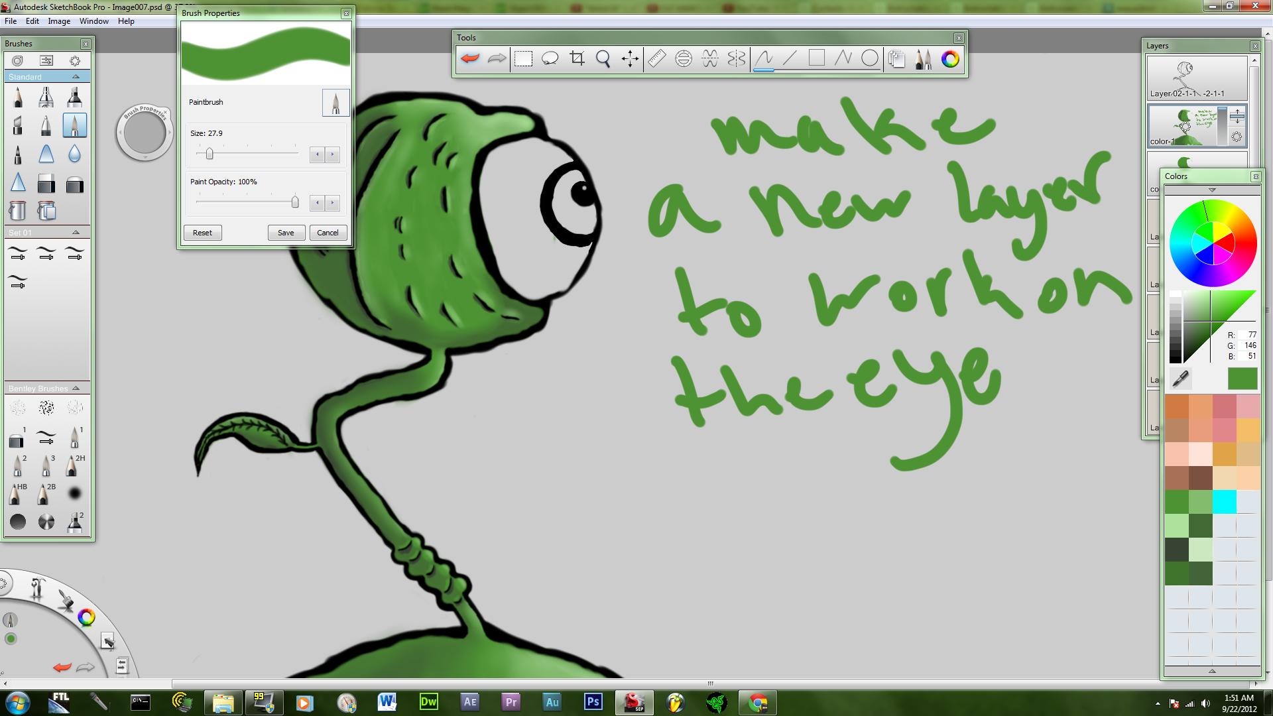The width and height of the screenshot is (1273, 716).
Task: Open the Help menu
Action: point(126,21)
